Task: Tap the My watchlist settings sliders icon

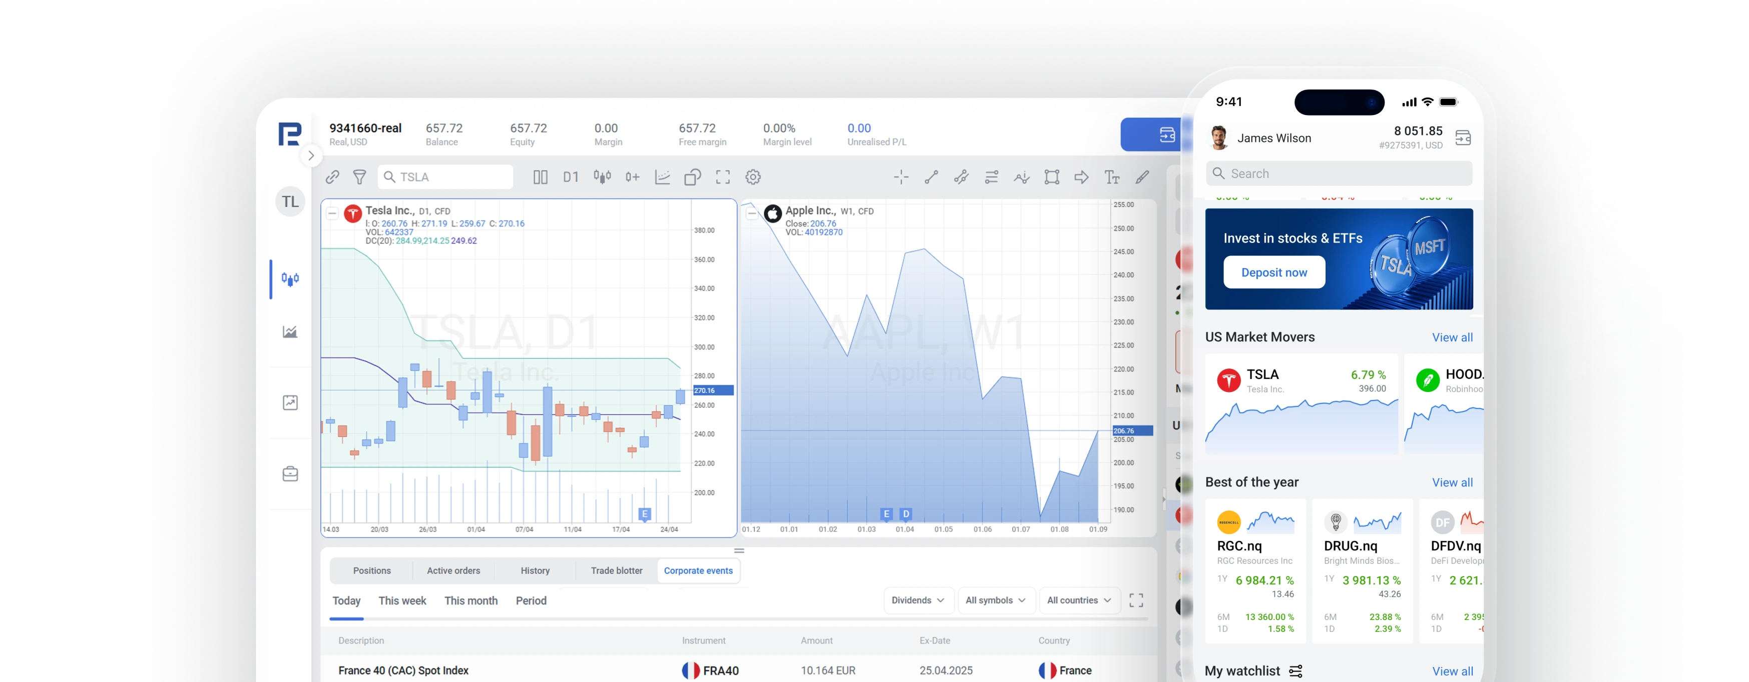Action: [x=1296, y=671]
